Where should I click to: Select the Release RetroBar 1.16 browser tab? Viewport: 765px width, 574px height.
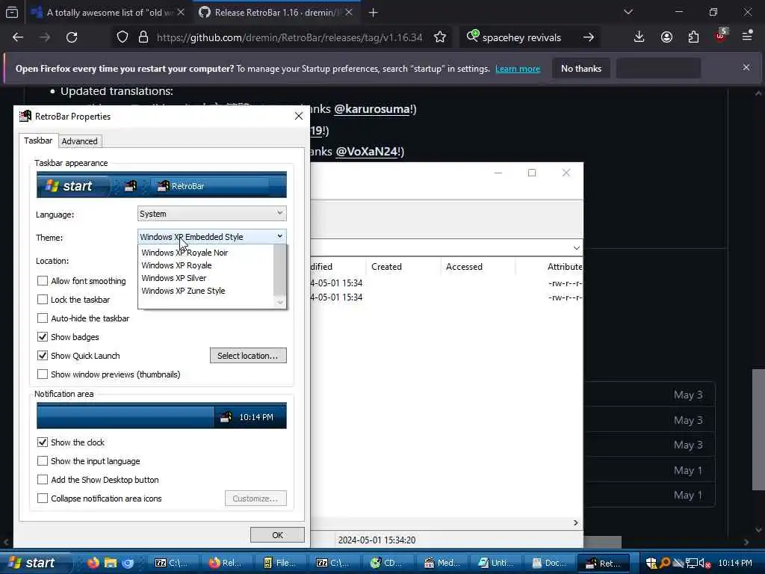coord(276,13)
